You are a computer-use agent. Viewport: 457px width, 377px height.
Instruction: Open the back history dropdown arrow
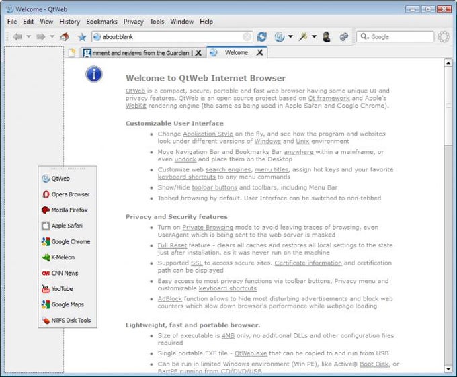click(x=28, y=36)
